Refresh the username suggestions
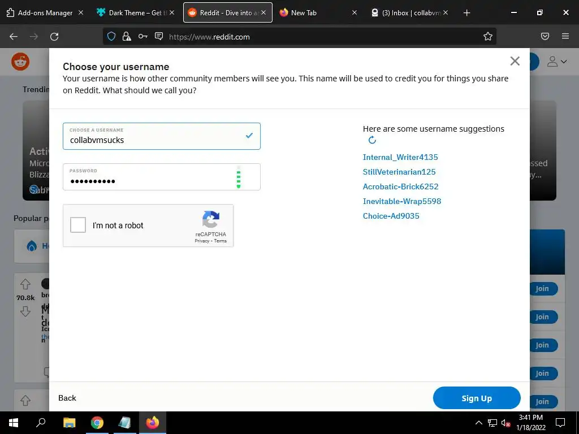Viewport: 579px width, 434px height. (372, 140)
